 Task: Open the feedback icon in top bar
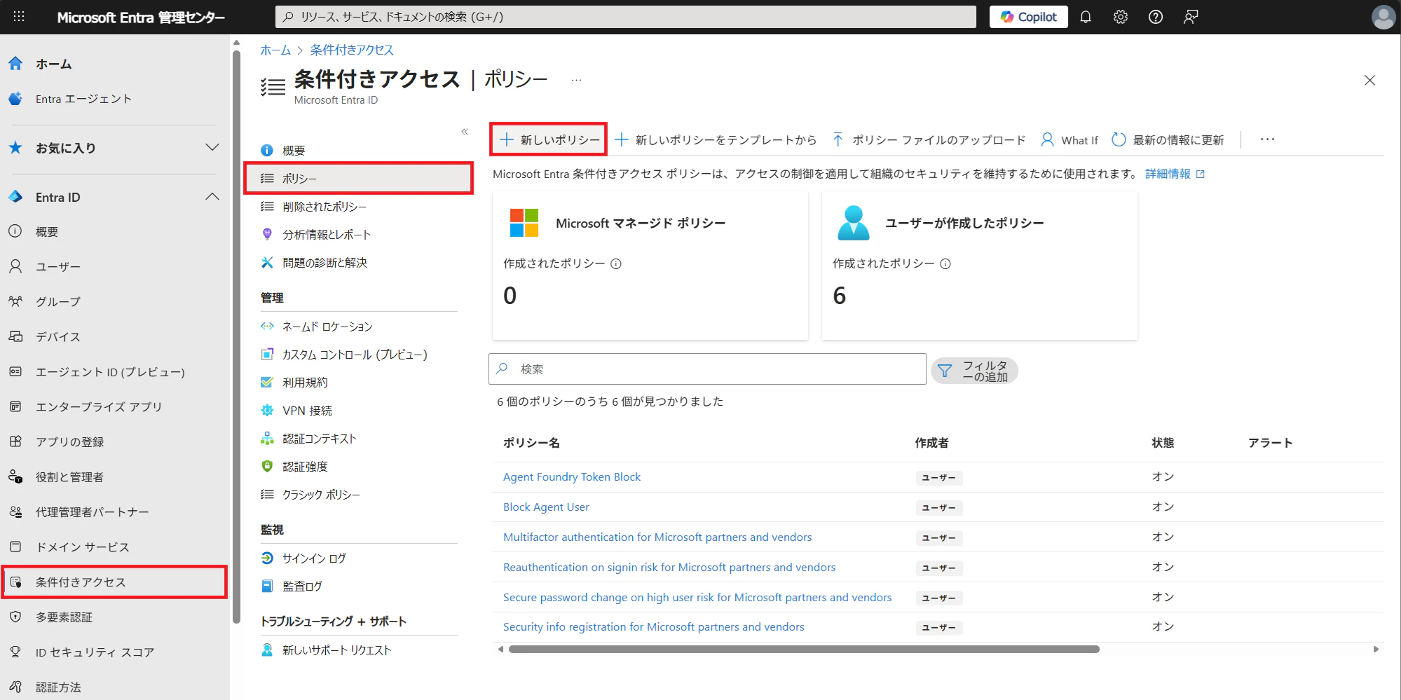1190,17
